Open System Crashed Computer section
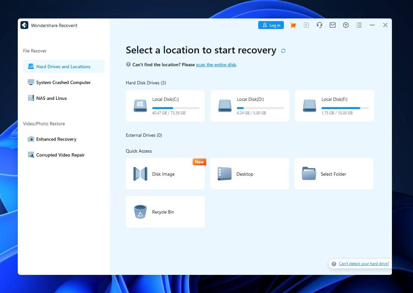413x293 pixels. coord(64,82)
